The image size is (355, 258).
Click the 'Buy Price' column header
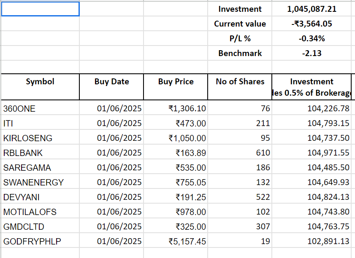[x=176, y=87]
